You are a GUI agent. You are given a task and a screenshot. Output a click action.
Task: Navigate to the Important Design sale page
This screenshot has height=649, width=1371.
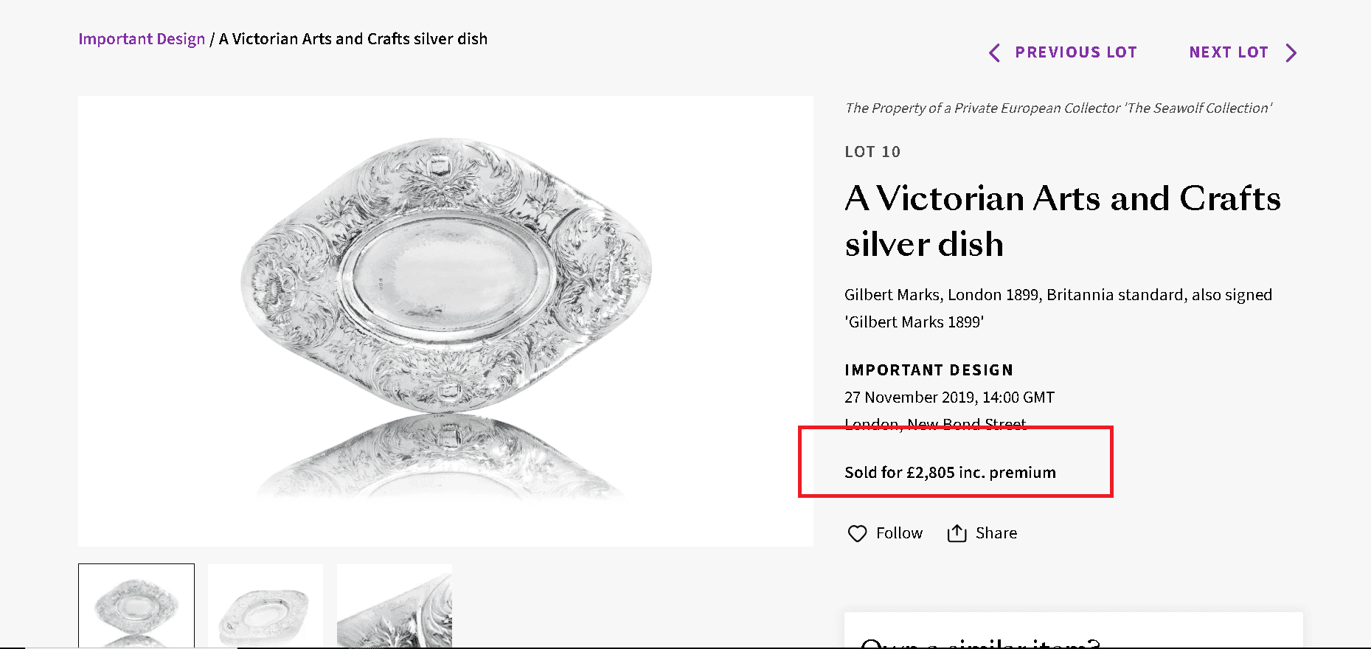pos(141,38)
